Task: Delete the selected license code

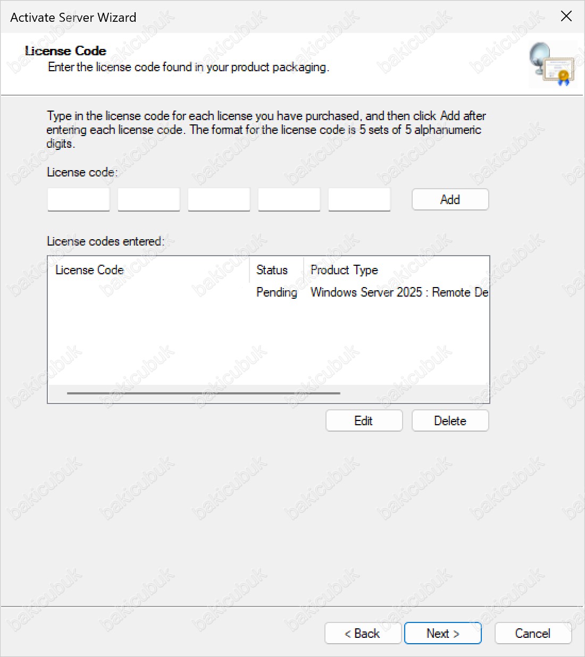Action: coord(450,421)
